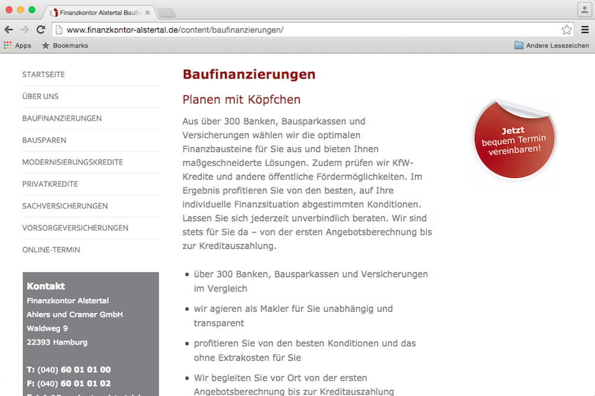This screenshot has width=595, height=396.
Task: Click the browser forward arrow
Action: coord(25,30)
